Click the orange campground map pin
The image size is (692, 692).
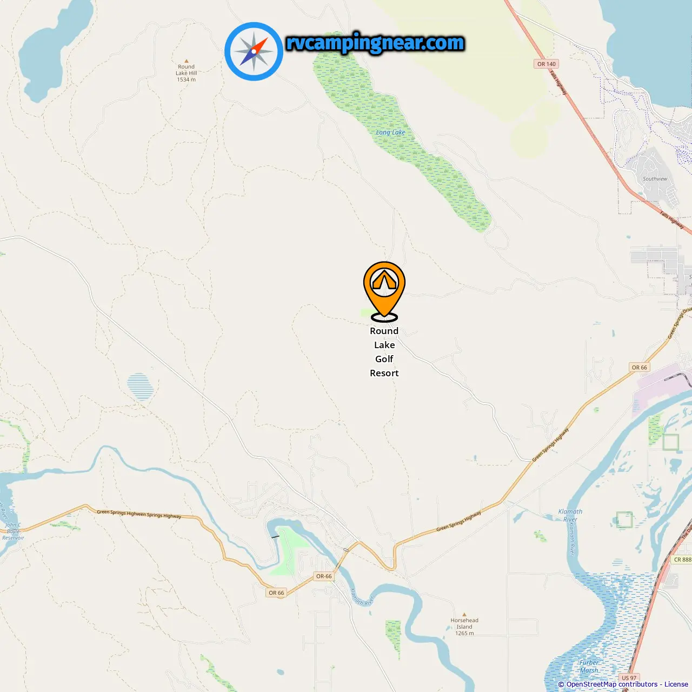384,291
